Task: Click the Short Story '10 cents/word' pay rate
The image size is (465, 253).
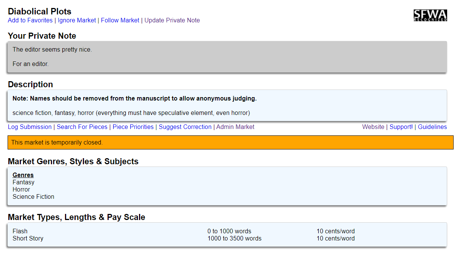Action: click(x=336, y=239)
